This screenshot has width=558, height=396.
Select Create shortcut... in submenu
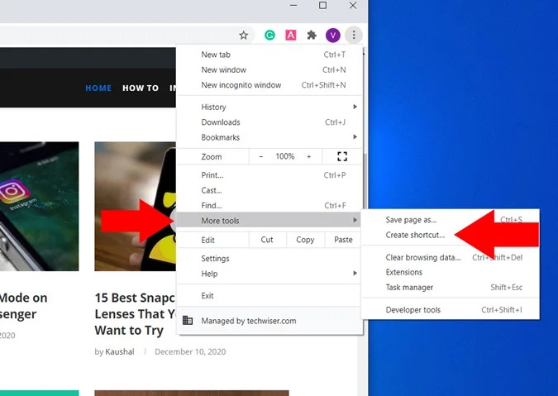tap(451, 235)
